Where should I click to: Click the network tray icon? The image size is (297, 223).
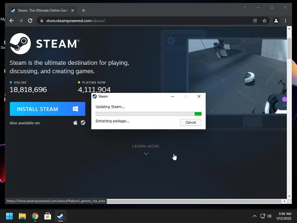point(262,216)
